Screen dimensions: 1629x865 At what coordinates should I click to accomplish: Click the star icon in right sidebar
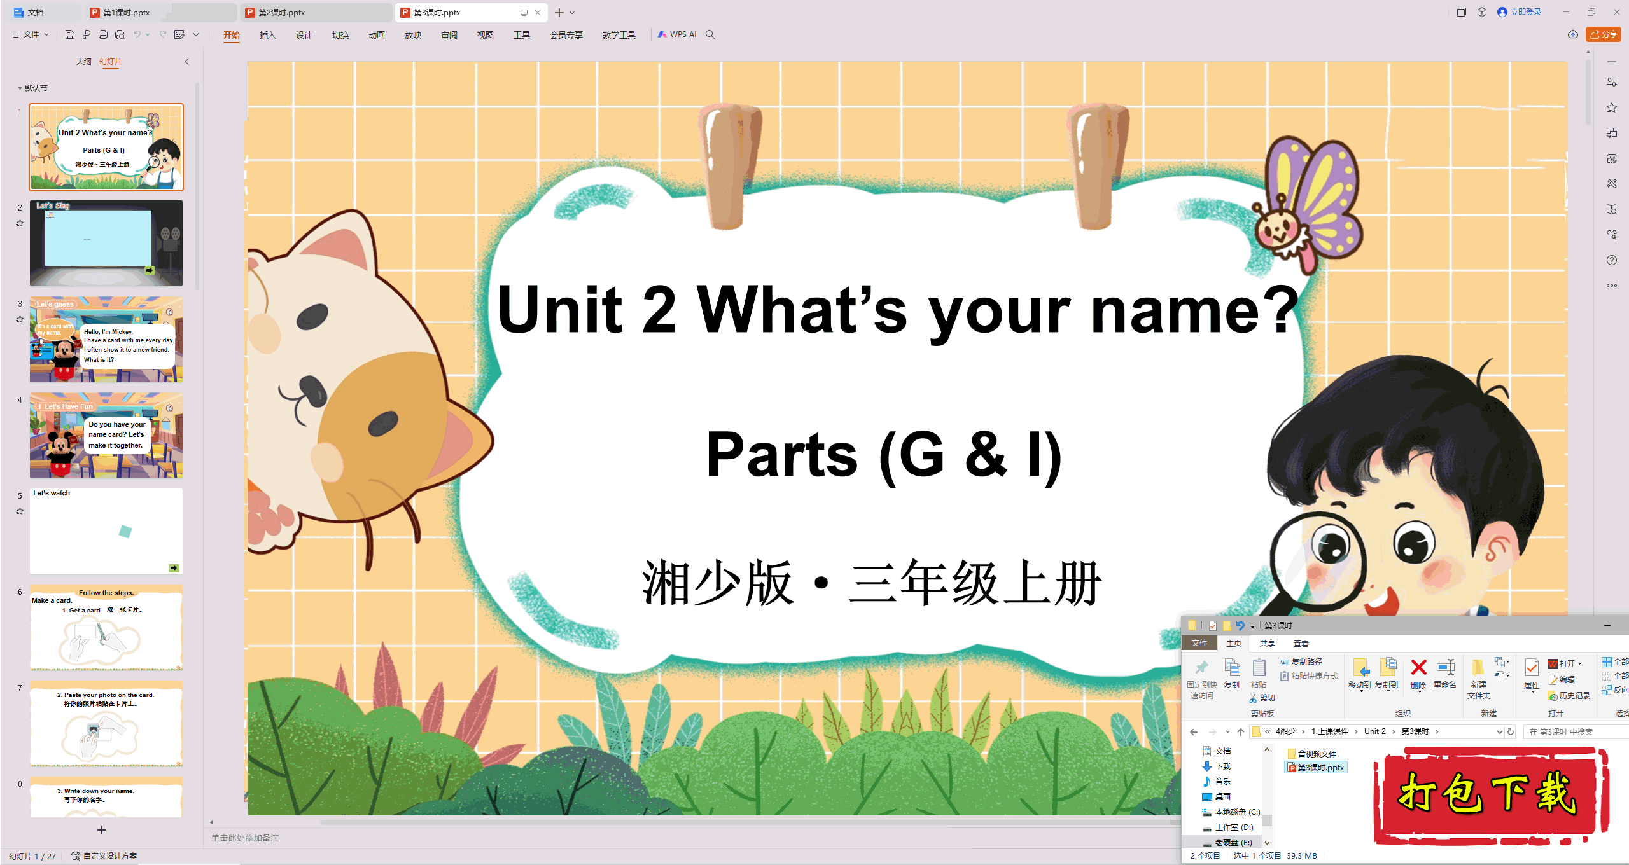[x=1611, y=107]
